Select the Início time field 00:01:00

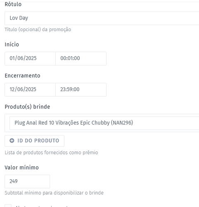[x=81, y=58]
